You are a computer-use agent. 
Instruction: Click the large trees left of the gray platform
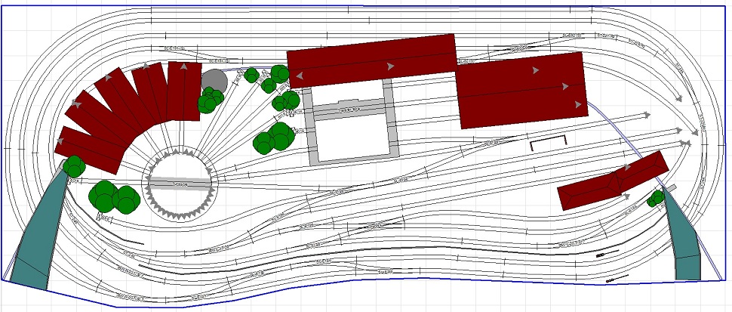[x=275, y=138]
